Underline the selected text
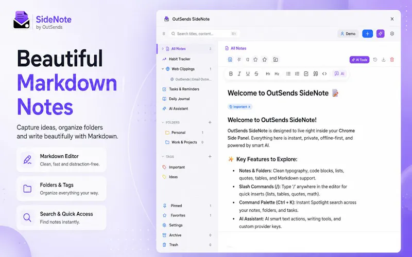This screenshot has height=257, width=412. (x=248, y=74)
